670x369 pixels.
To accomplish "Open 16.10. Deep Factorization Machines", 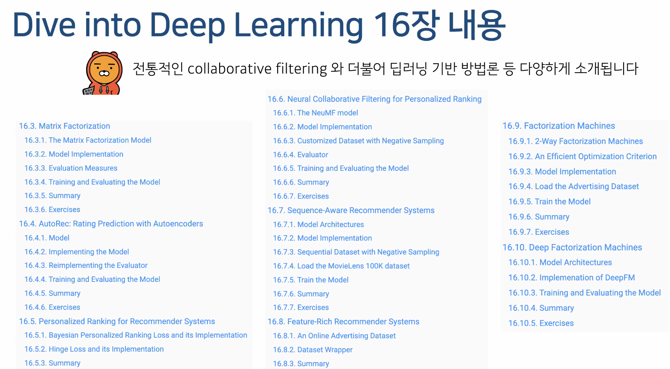I will click(573, 248).
